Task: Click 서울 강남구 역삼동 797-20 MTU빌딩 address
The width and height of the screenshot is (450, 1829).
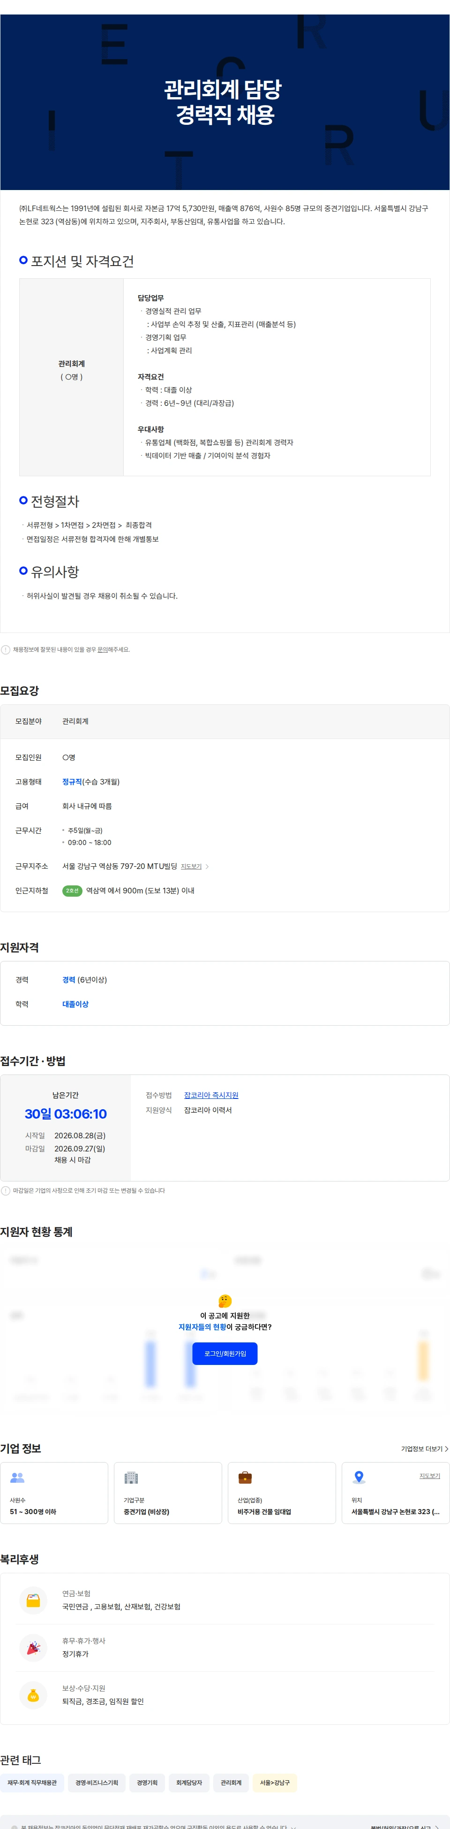Action: point(120,866)
